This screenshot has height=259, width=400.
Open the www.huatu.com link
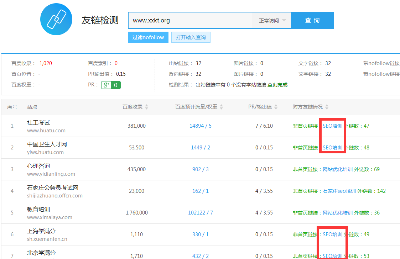tap(46, 131)
